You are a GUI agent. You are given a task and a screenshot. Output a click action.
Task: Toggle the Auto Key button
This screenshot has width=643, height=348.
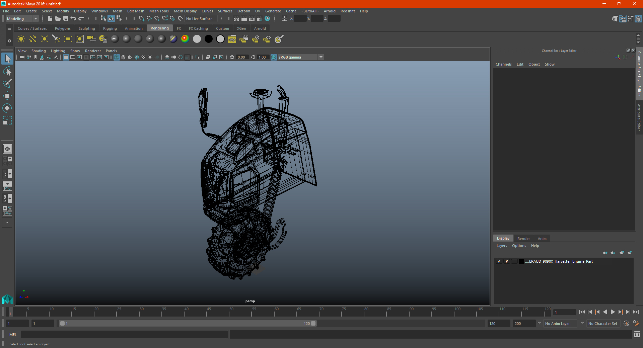(x=626, y=324)
